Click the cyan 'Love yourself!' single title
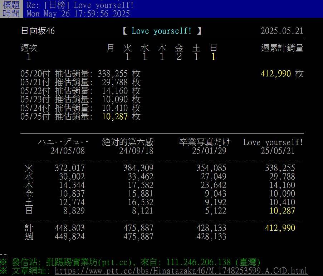 tap(162, 31)
